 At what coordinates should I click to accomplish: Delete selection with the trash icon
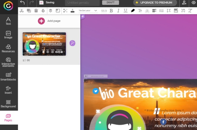(36, 11)
